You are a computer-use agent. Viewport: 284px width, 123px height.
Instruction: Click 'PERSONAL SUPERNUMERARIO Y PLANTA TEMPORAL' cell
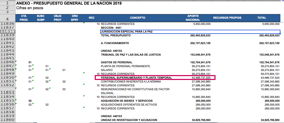(x=136, y=78)
